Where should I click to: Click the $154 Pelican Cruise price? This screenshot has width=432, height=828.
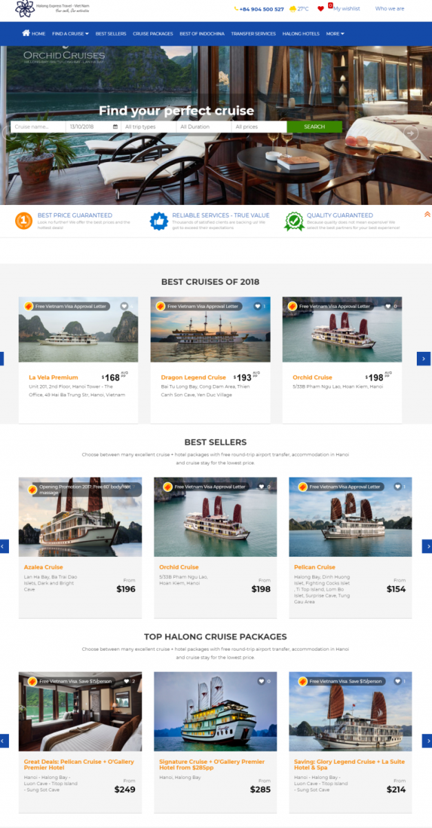[x=396, y=589]
